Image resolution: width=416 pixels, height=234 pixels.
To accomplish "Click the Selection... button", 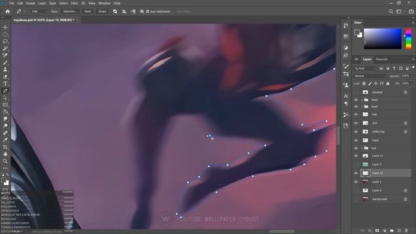I will pyautogui.click(x=70, y=12).
